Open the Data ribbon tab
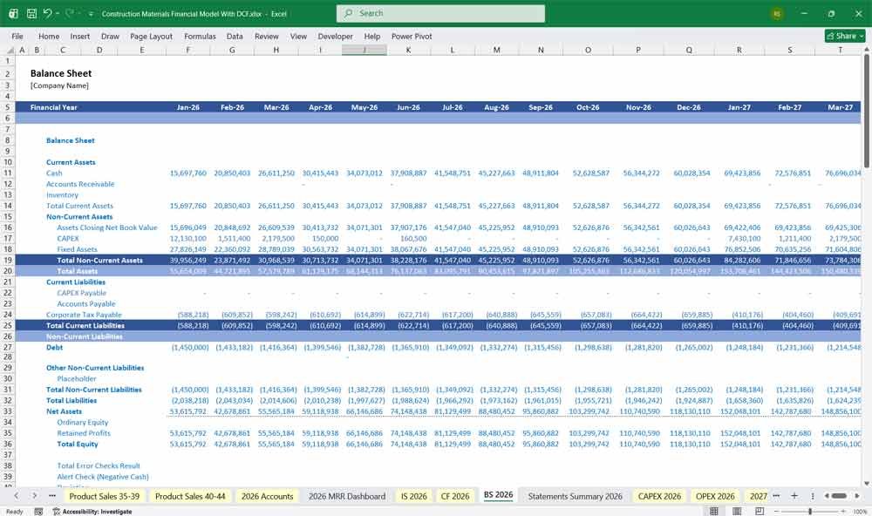 [235, 36]
